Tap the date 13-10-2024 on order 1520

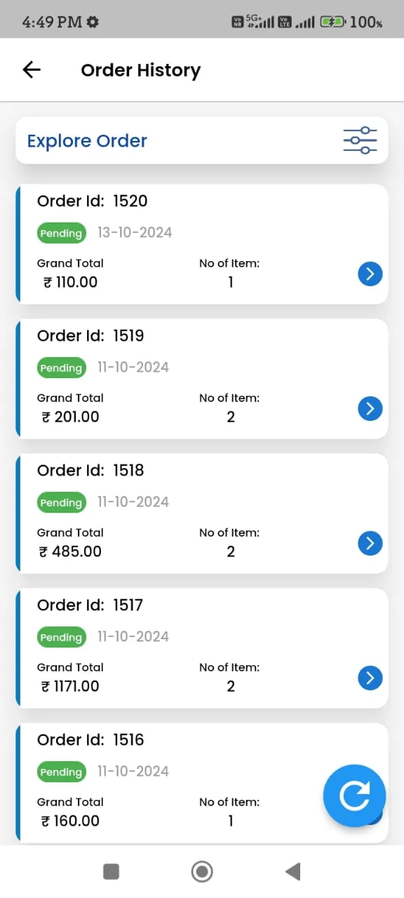[x=135, y=232]
